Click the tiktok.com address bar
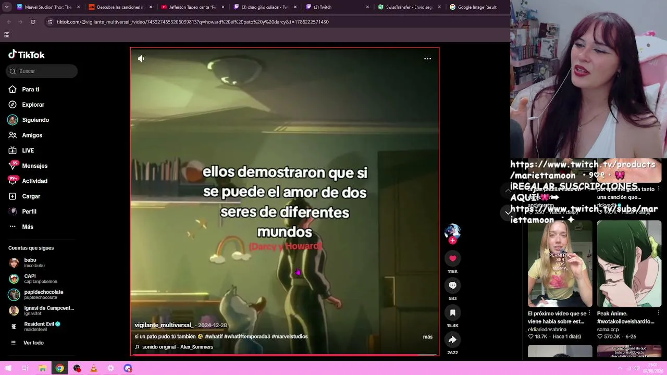Screen dimensions: 667x375 [x=276, y=22]
